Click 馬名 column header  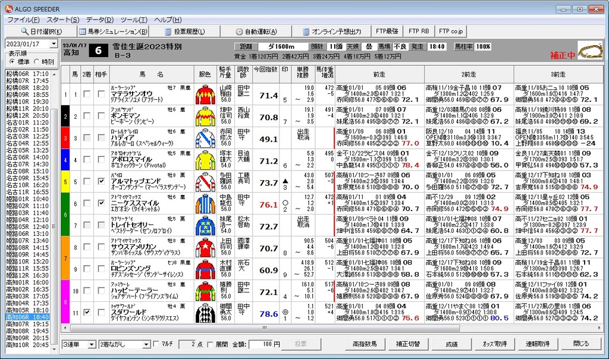pyautogui.click(x=152, y=74)
